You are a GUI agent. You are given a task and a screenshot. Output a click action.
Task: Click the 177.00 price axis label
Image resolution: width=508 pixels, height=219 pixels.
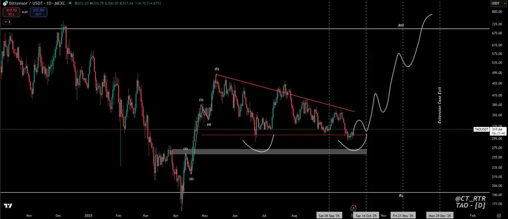click(x=496, y=204)
